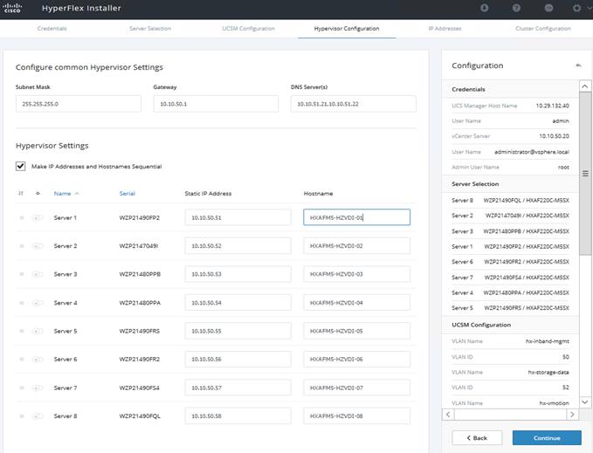This screenshot has height=453, width=593.
Task: Toggle the switch on Server 2 row
Action: 37,246
